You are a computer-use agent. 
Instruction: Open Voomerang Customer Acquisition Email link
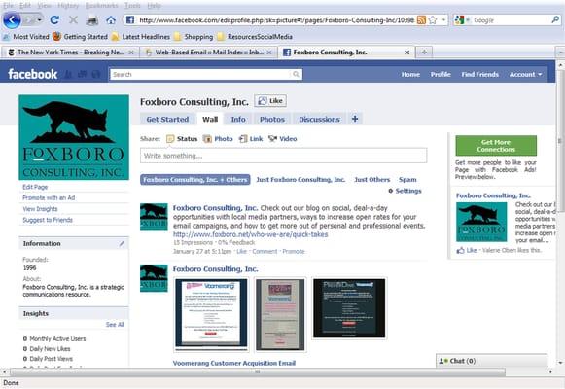(x=234, y=363)
